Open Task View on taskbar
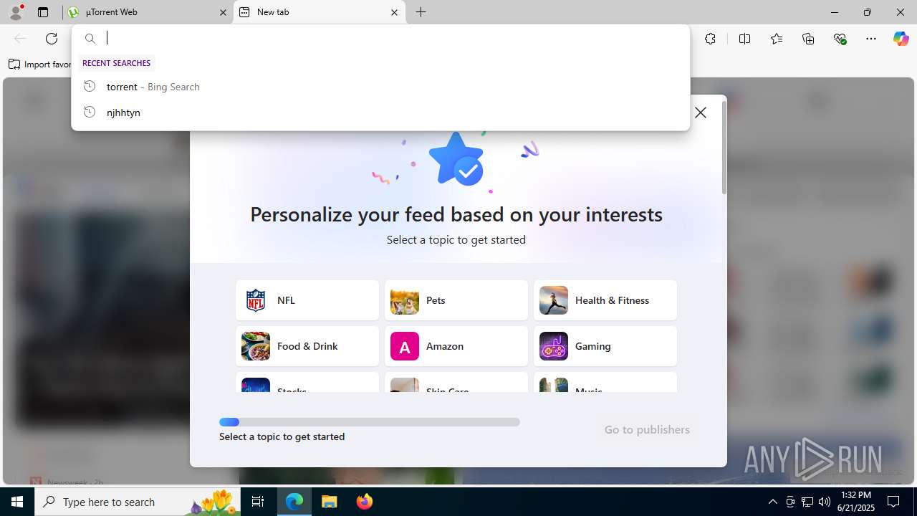 click(x=259, y=502)
